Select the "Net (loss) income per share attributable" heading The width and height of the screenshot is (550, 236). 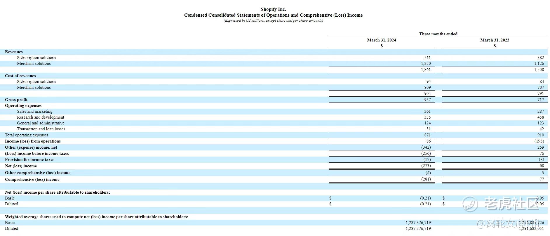click(58, 192)
